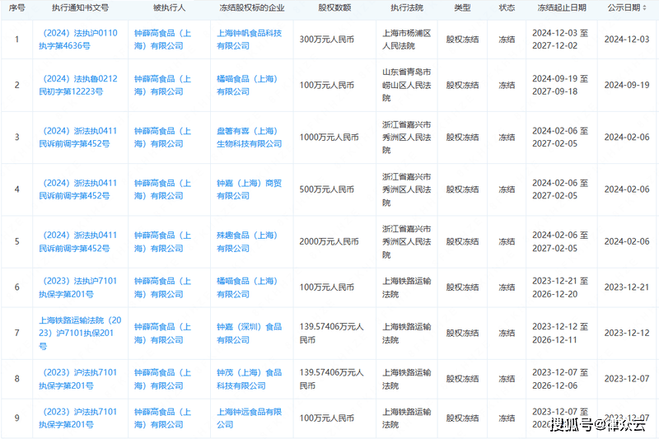Select freeze period 2023-12-21 至 2026-12-20
Image resolution: width=659 pixels, height=439 pixels.
(x=560, y=287)
